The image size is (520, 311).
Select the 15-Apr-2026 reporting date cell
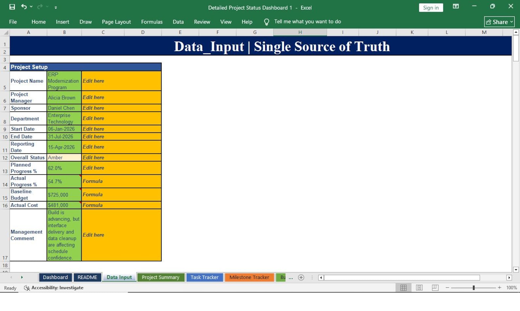64,147
